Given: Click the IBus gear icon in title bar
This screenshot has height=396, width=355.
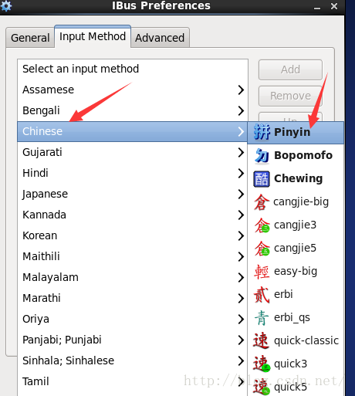Looking at the screenshot, I should (x=5, y=5).
